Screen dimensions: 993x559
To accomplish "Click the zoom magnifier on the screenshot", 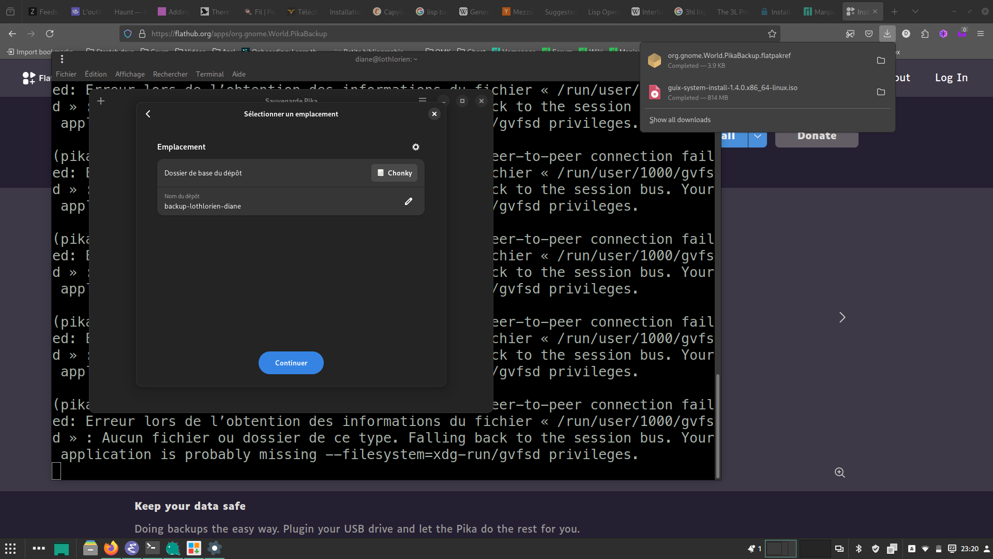I will (x=840, y=473).
